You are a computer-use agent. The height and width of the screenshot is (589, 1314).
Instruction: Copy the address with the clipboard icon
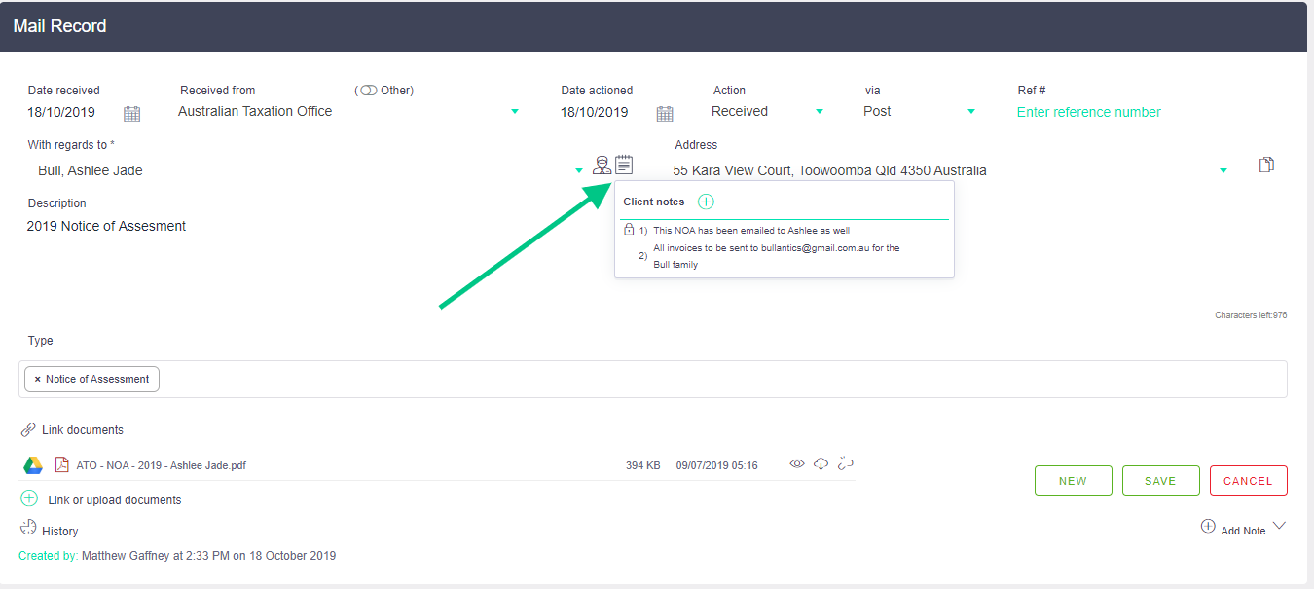(x=1266, y=165)
